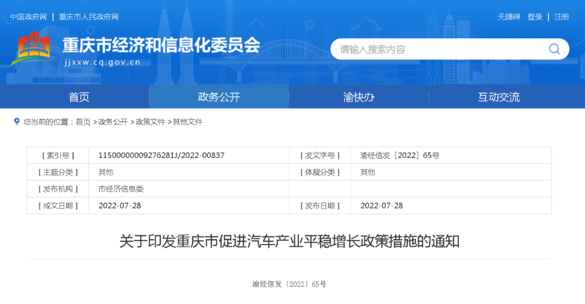Click the site title 重庆市经济和信息化委员会

(x=161, y=45)
